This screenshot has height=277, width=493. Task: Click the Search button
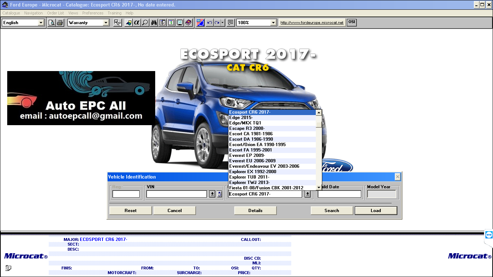coord(332,211)
